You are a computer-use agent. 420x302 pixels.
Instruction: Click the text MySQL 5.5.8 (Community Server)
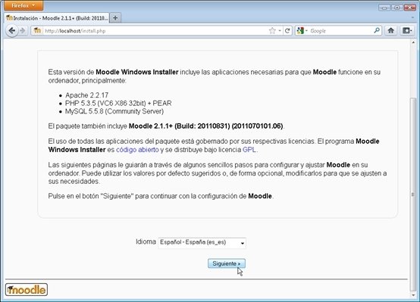114,111
